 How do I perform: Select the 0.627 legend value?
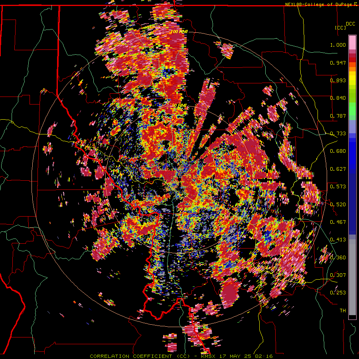tap(338, 169)
